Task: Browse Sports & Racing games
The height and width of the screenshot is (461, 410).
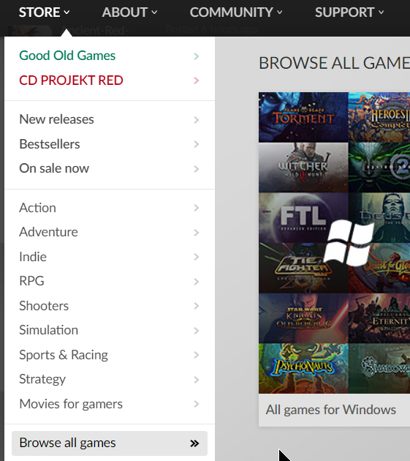Action: coord(110,355)
